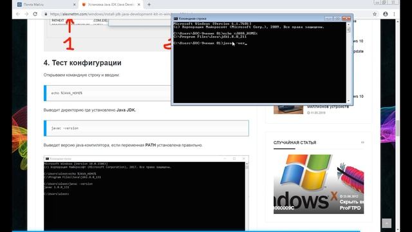The width and height of the screenshot is (412, 232).
Task: Select the javac -version code block
Action: coord(146,128)
